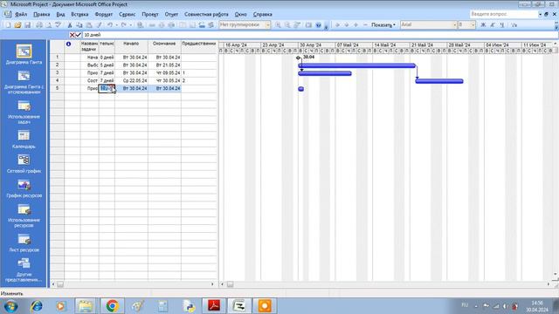The height and width of the screenshot is (314, 559).
Task: Click the Open file folder icon
Action: [17, 25]
